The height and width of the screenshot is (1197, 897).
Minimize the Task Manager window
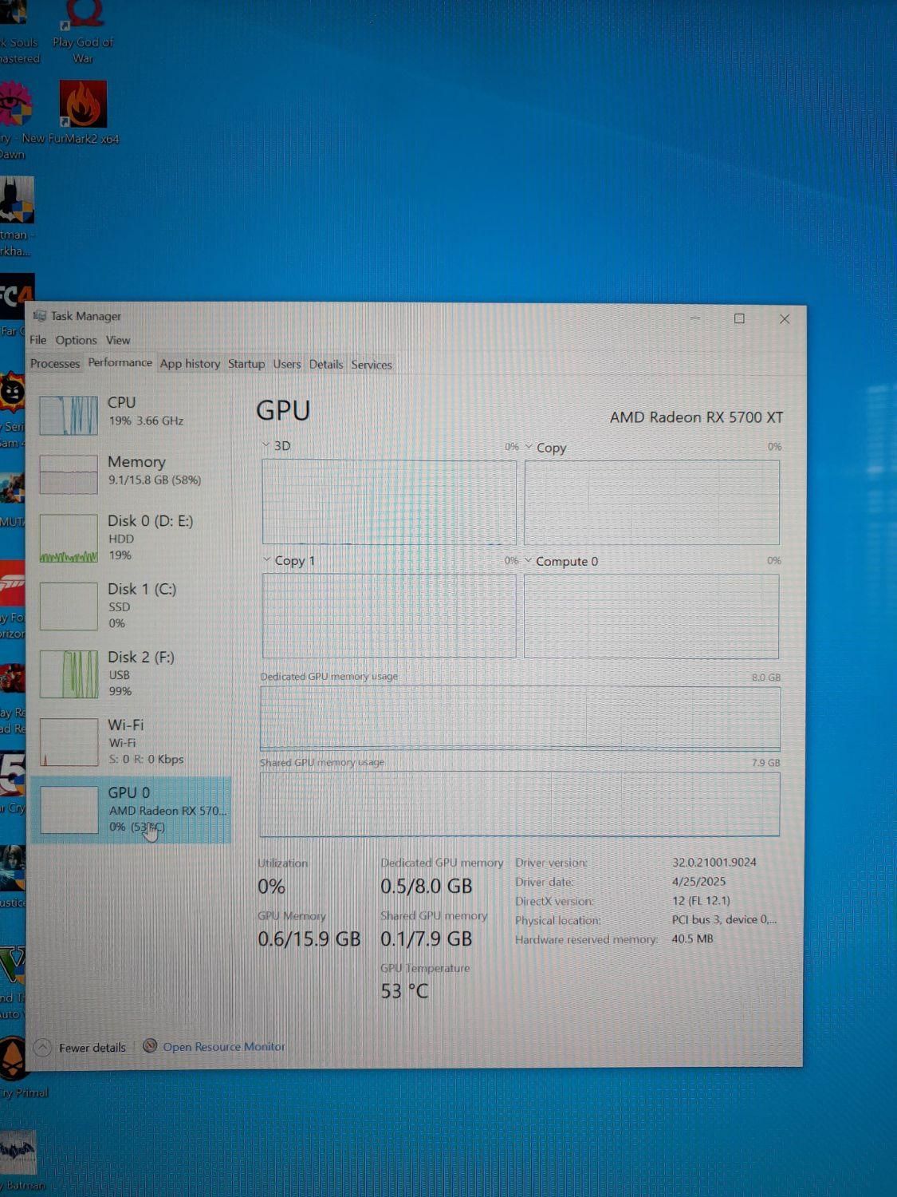point(695,318)
